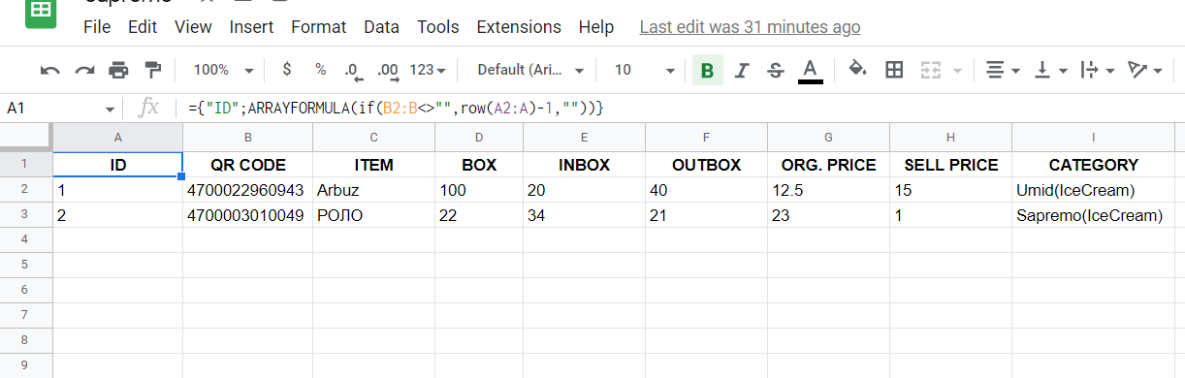The image size is (1185, 378).
Task: Toggle Bold formatting
Action: [x=708, y=70]
